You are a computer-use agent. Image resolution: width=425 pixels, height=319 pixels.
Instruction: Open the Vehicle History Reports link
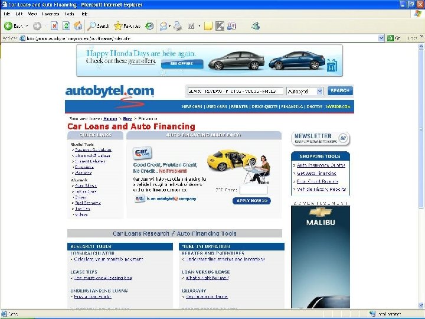pyautogui.click(x=321, y=189)
